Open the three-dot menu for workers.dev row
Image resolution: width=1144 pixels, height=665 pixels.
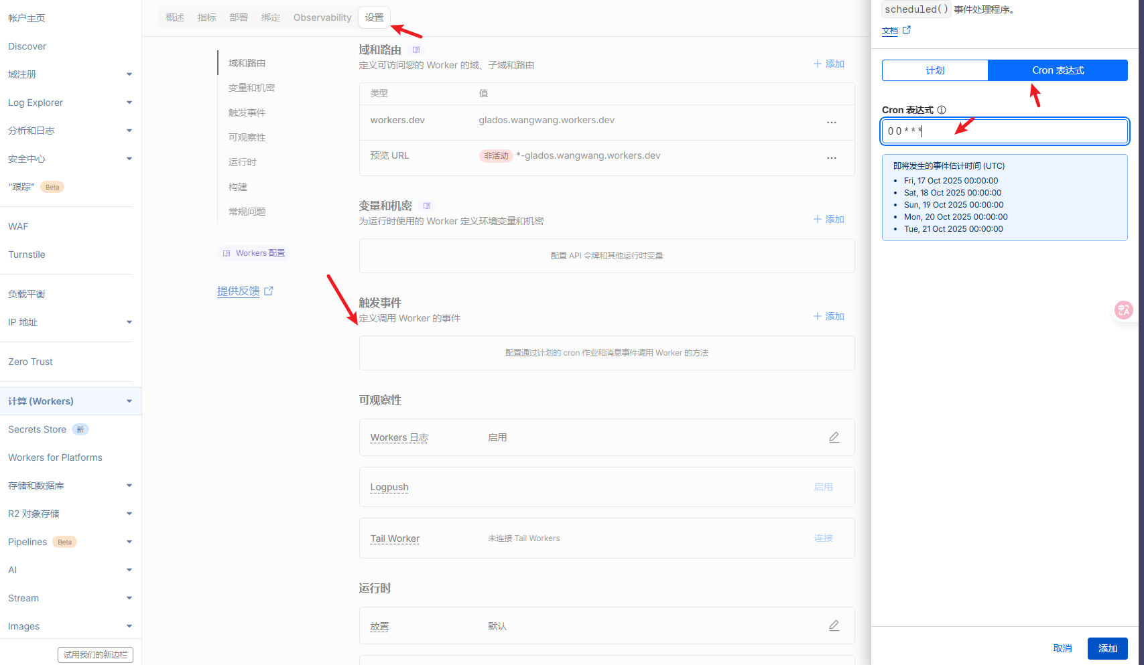coord(831,123)
